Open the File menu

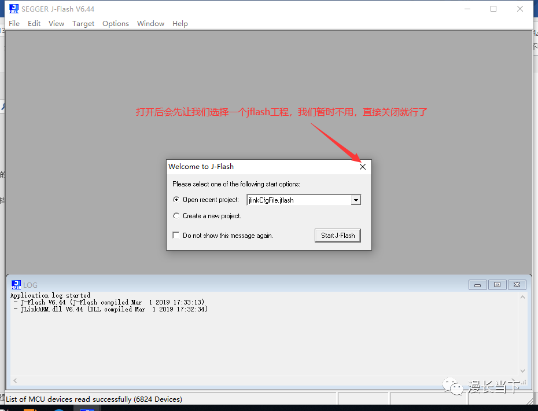tap(14, 24)
